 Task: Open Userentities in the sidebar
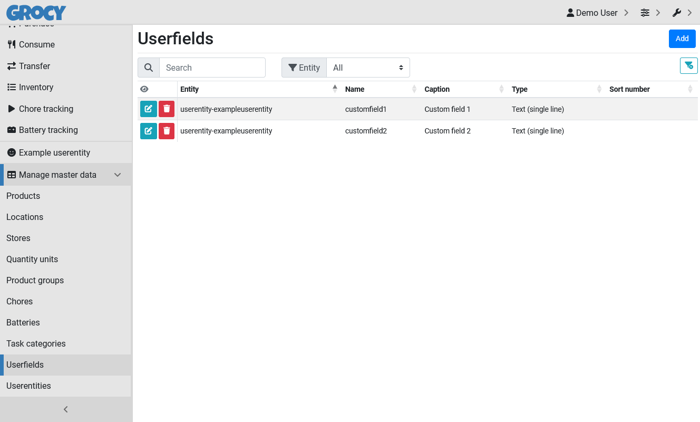click(x=28, y=386)
